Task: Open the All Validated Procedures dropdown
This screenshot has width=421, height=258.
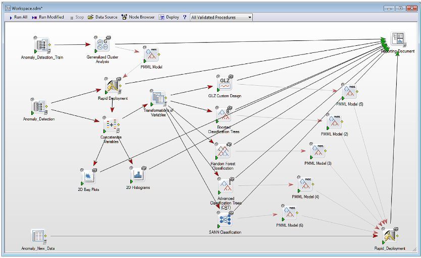Action: point(221,18)
